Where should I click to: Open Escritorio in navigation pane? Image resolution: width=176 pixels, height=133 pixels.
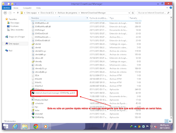15,26
